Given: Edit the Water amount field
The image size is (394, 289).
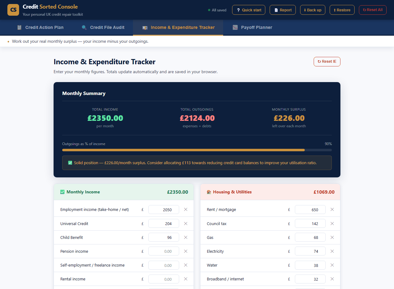Looking at the screenshot, I should (310, 265).
